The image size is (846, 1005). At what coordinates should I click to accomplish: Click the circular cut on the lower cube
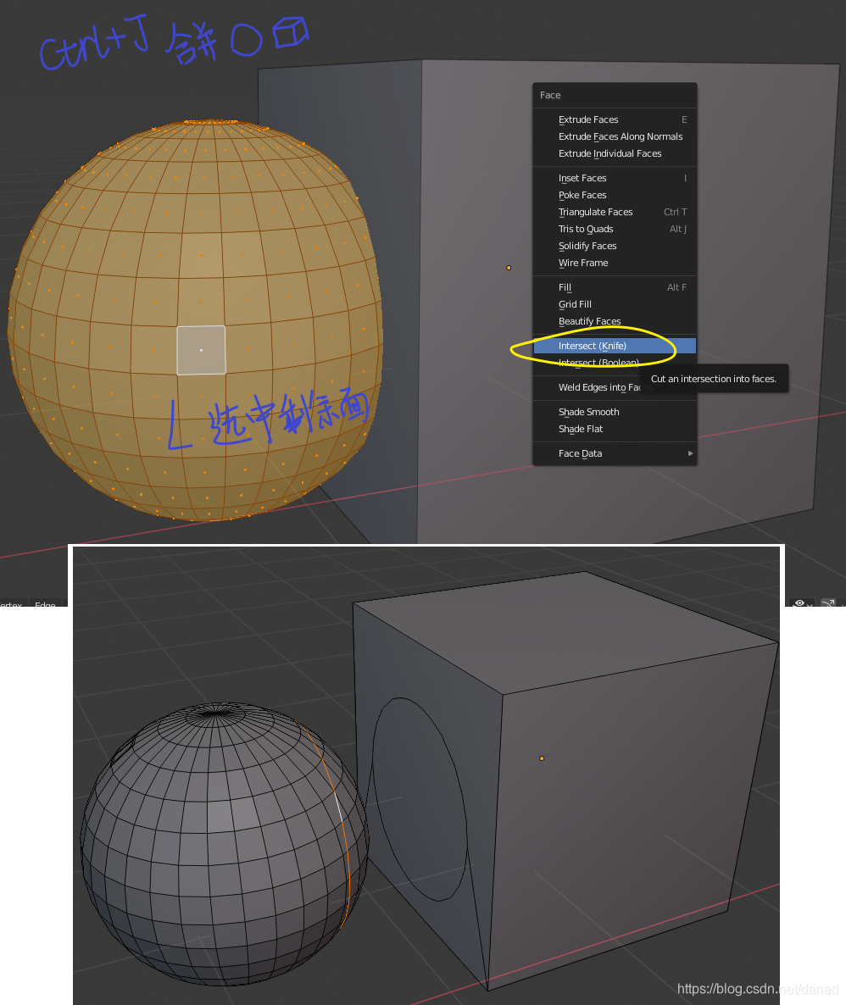[420, 799]
